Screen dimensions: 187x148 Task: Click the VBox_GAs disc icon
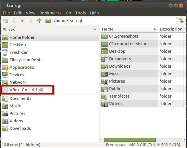coord(5,90)
